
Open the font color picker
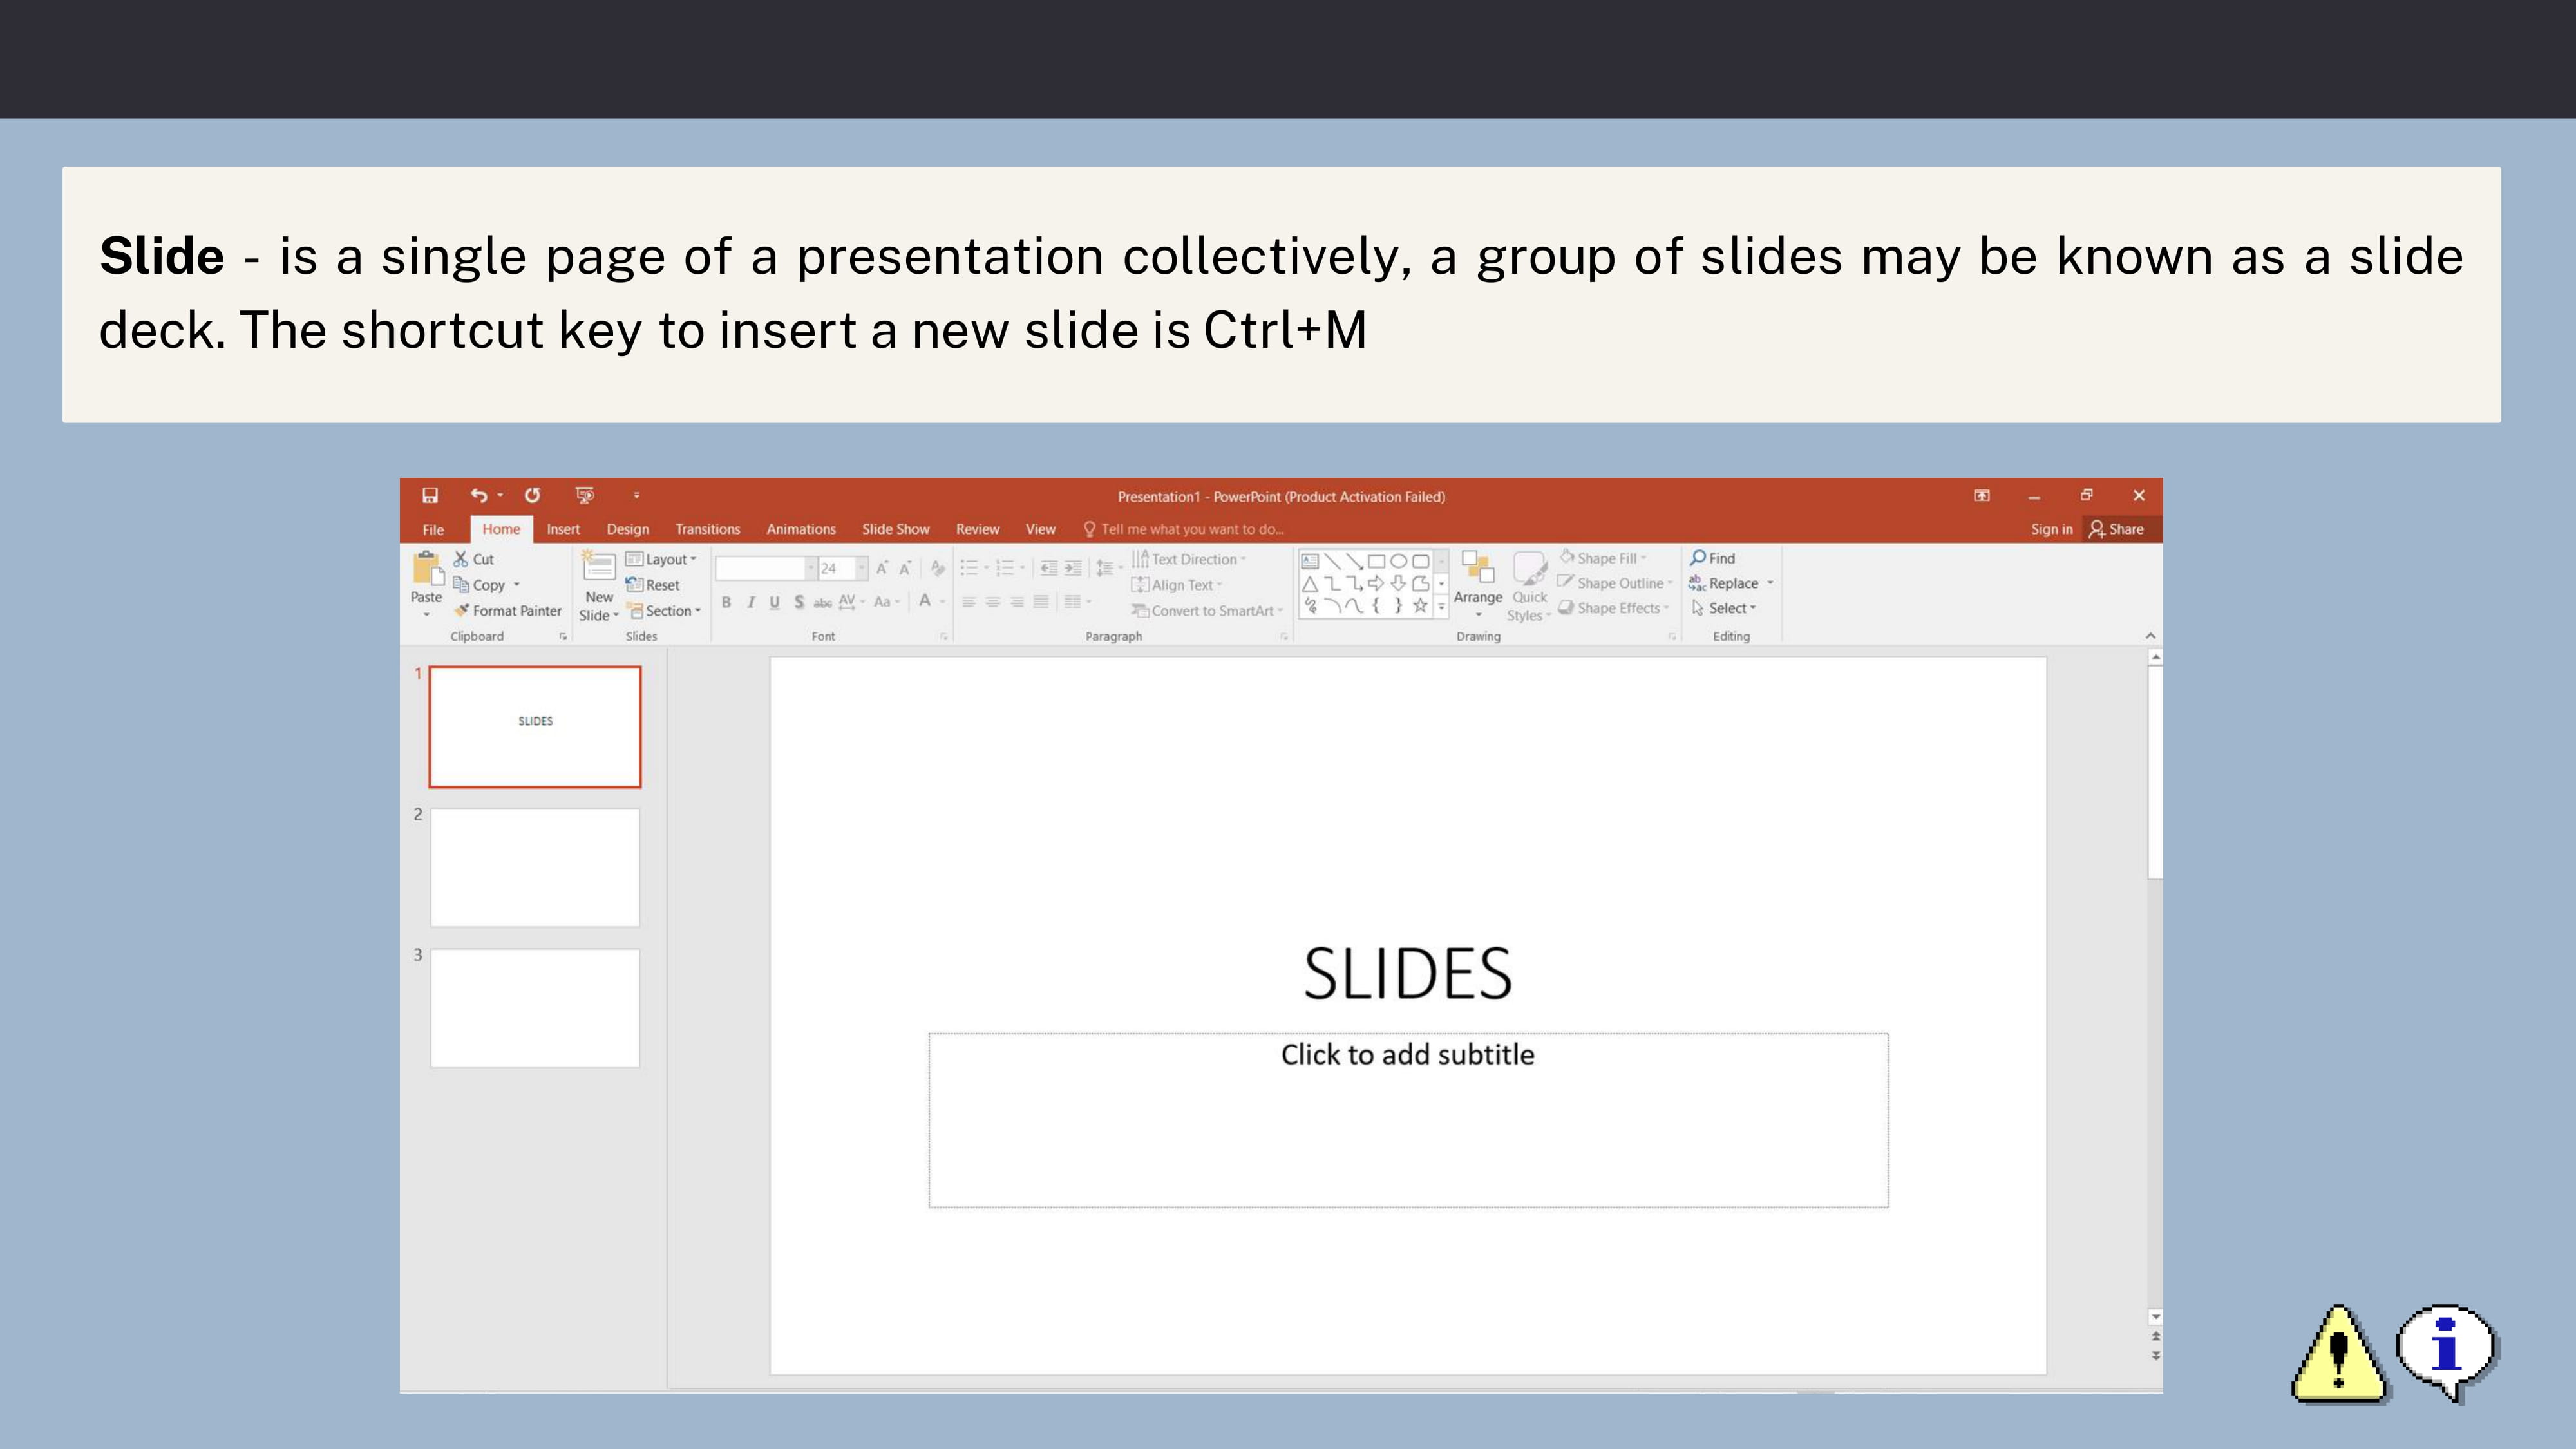coord(941,602)
